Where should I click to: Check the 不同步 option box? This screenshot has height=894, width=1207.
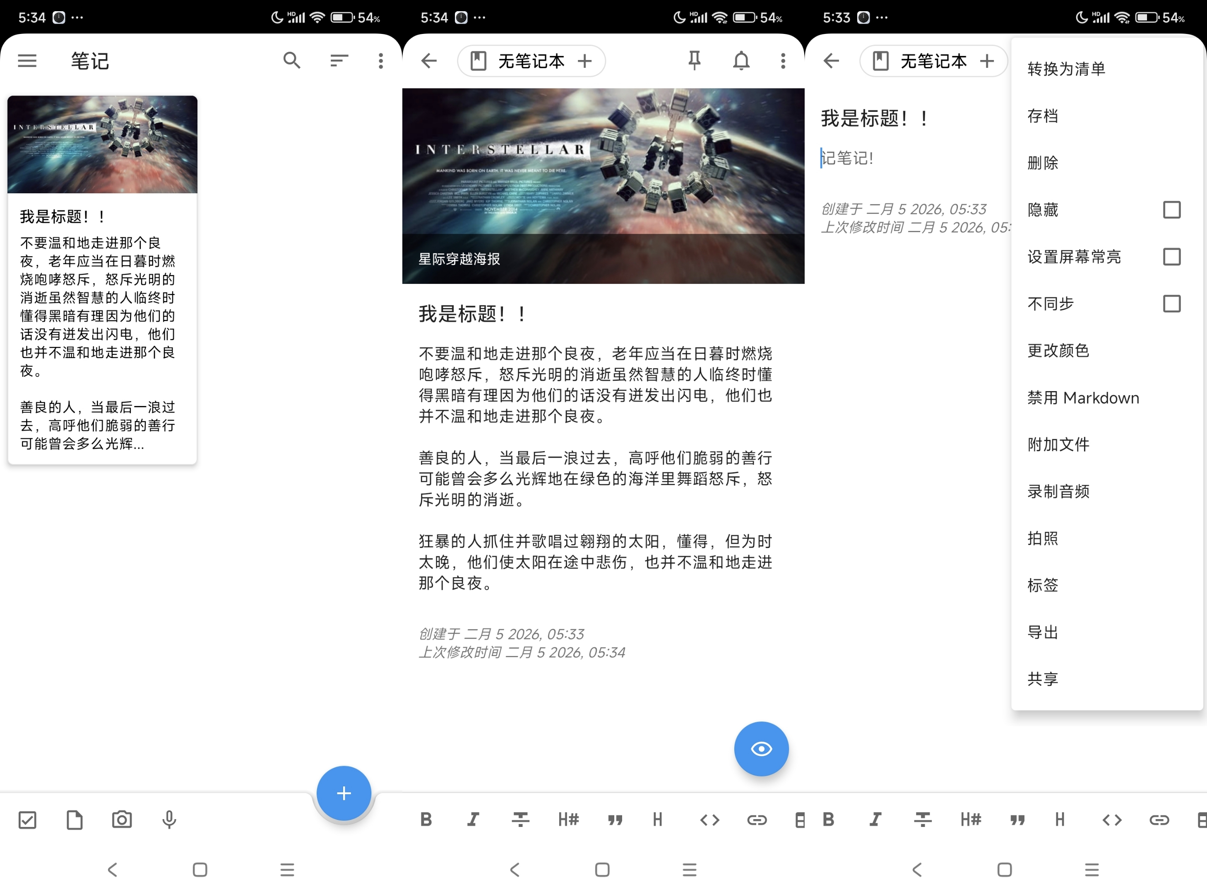coord(1171,304)
